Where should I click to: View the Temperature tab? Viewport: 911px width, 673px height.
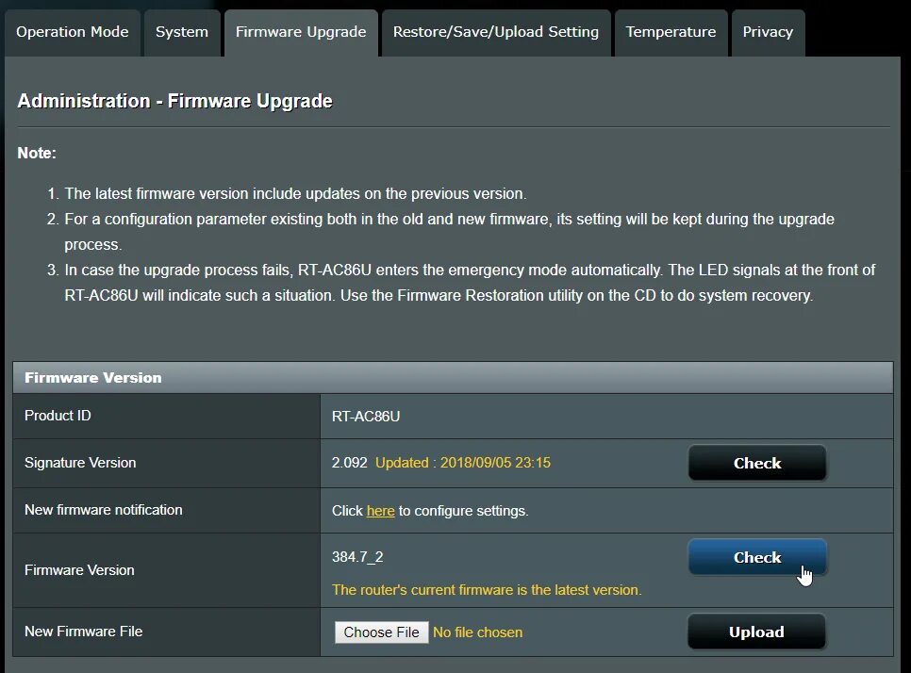[x=671, y=31]
